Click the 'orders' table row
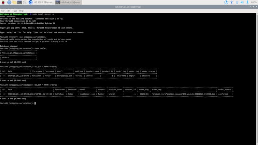The height and width of the screenshot is (145, 258). pyautogui.click(x=18, y=58)
